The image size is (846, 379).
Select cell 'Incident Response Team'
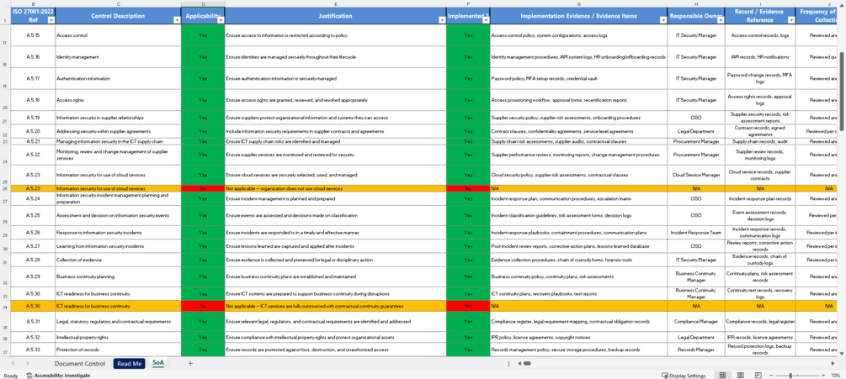pos(696,233)
